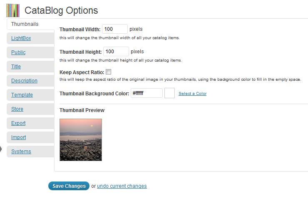Click the Save Changes button

click(69, 186)
